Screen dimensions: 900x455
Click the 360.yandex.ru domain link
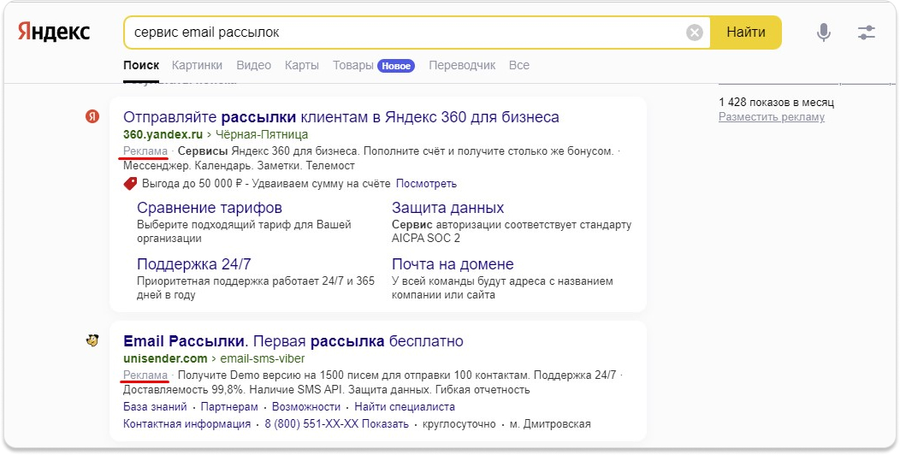[x=163, y=135]
